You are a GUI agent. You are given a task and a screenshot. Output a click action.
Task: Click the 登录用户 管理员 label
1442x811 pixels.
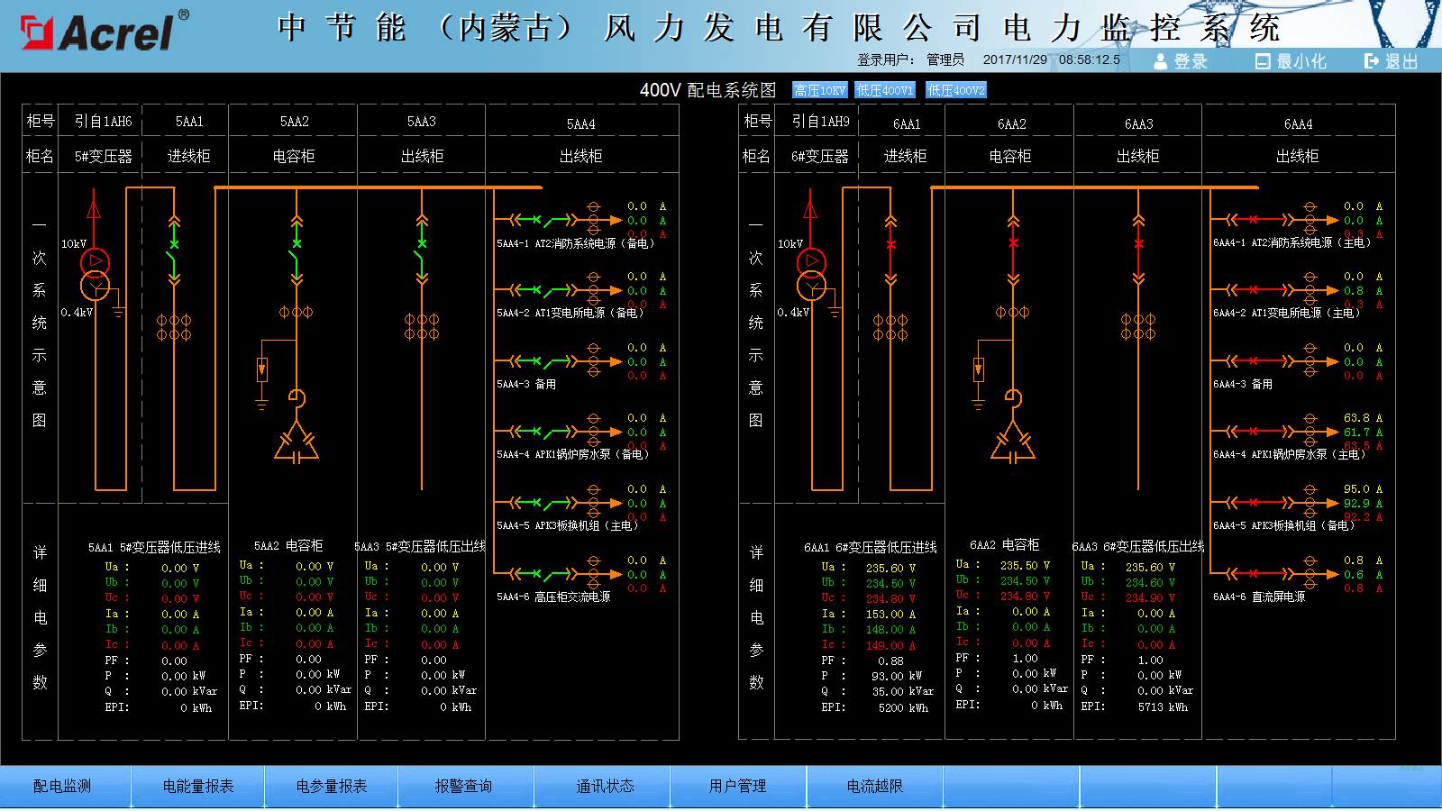tap(910, 59)
